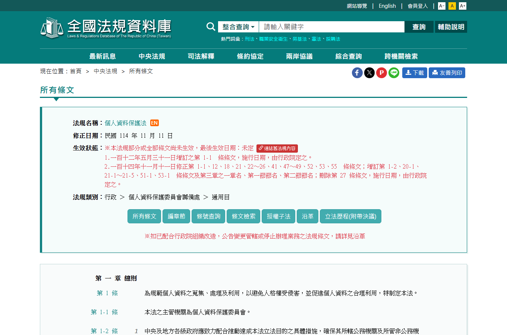Viewport: 507px width, 335px height.
Task: Click hot keyword 職業安全衛生
Action: click(274, 39)
